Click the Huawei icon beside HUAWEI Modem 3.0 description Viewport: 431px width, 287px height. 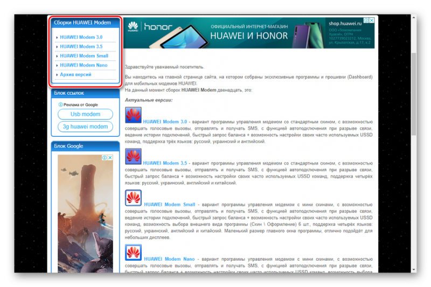coord(133,115)
